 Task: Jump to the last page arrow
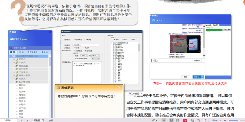[x=27, y=120]
